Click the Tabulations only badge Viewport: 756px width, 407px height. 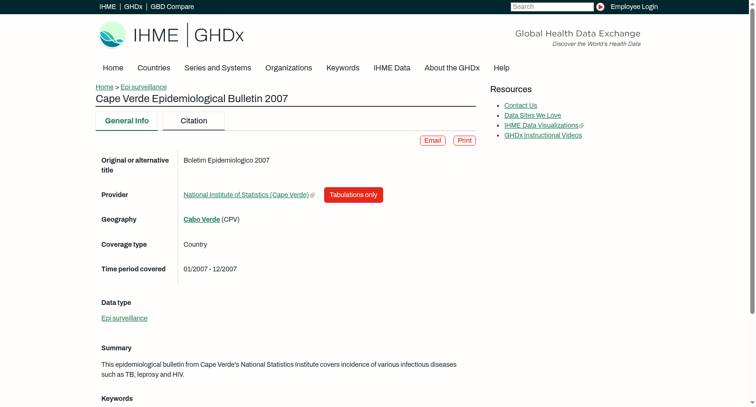pyautogui.click(x=353, y=195)
